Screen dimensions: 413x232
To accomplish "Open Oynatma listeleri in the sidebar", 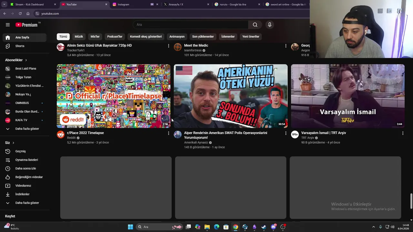I will tap(25, 160).
